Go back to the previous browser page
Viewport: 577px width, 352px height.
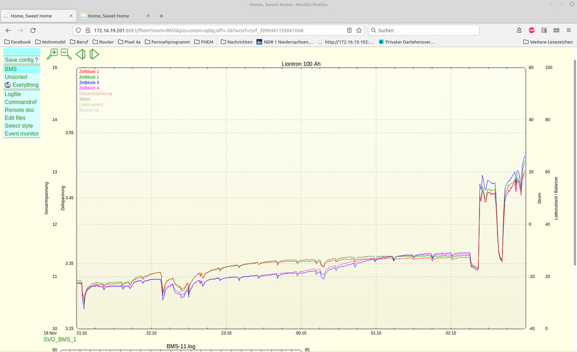coord(8,30)
